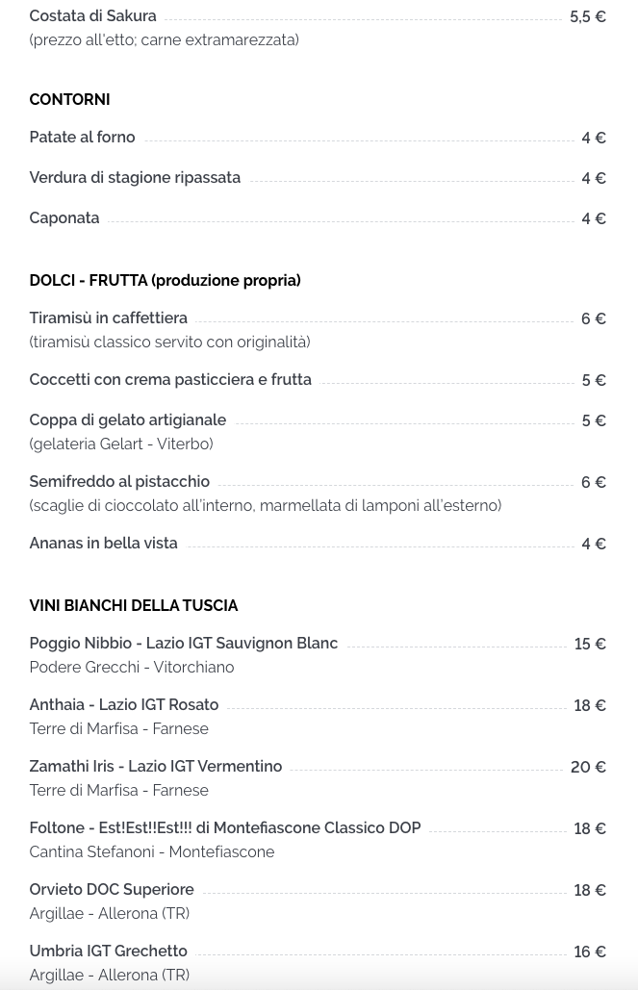Image resolution: width=638 pixels, height=990 pixels.
Task: Click the gelateria Gelart - Viterbo note
Action: pos(121,444)
